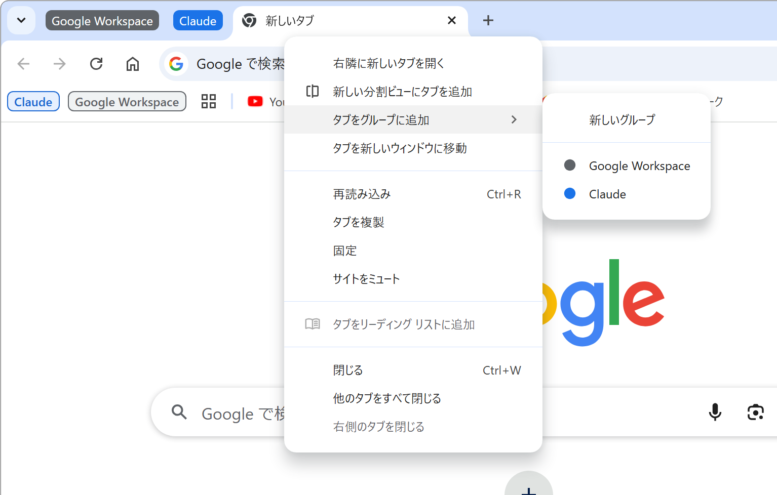Open the home page
Viewport: 777px width, 495px height.
coord(132,64)
